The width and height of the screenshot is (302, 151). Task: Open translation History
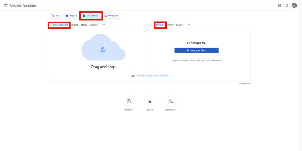[128, 102]
